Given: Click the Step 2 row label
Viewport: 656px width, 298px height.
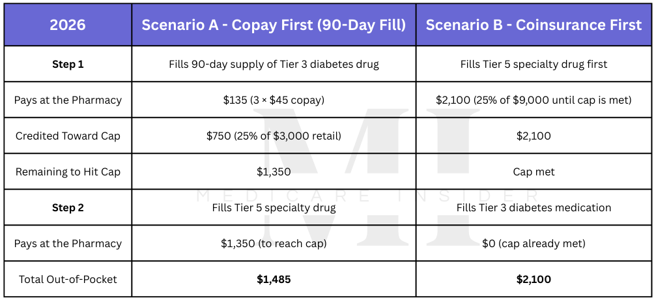Looking at the screenshot, I should tap(68, 208).
